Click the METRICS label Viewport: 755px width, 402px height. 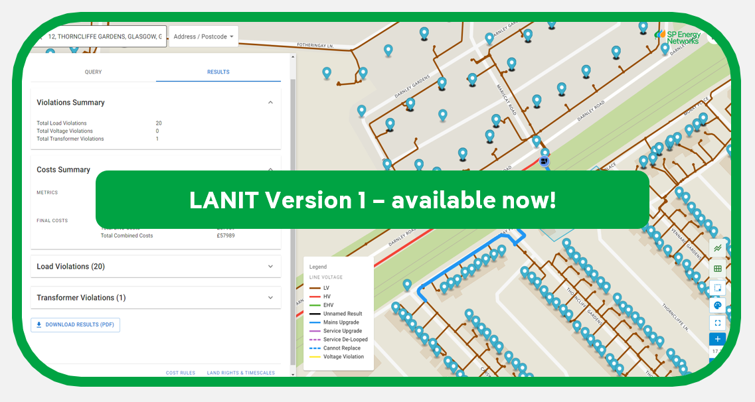click(47, 192)
